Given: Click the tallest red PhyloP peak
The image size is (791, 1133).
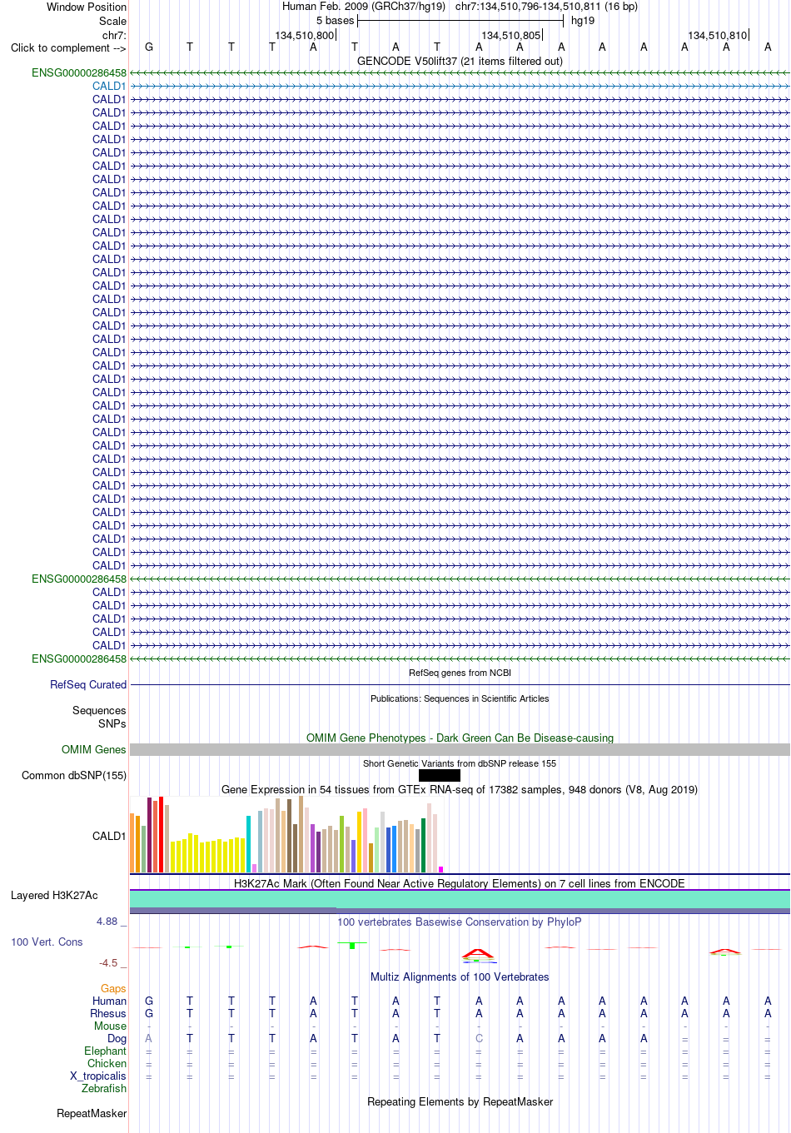Looking at the screenshot, I should (x=479, y=953).
